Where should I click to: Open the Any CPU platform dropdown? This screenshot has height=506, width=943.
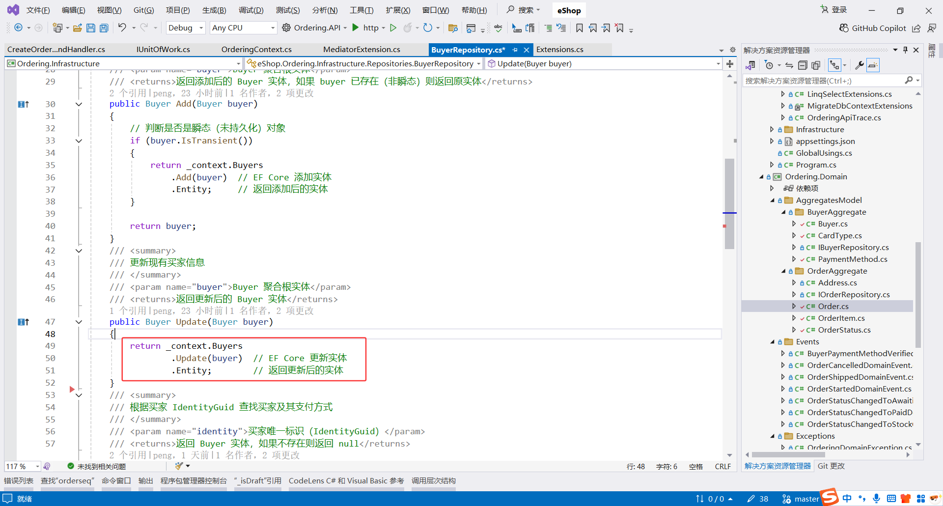coord(243,28)
